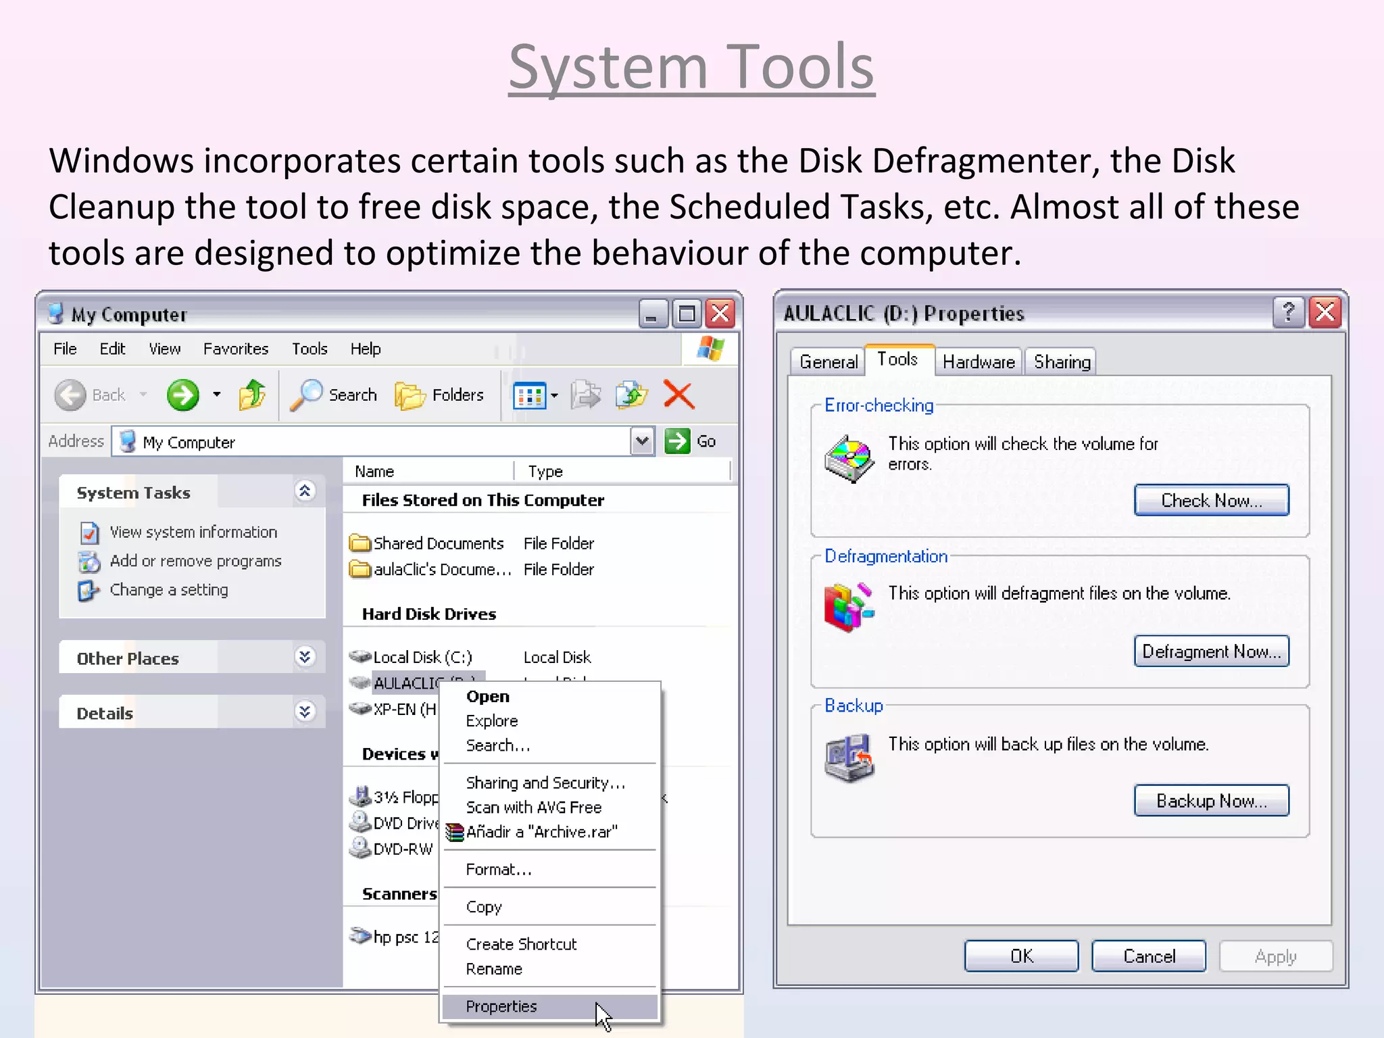
Task: Click the View system information icon
Action: [90, 533]
